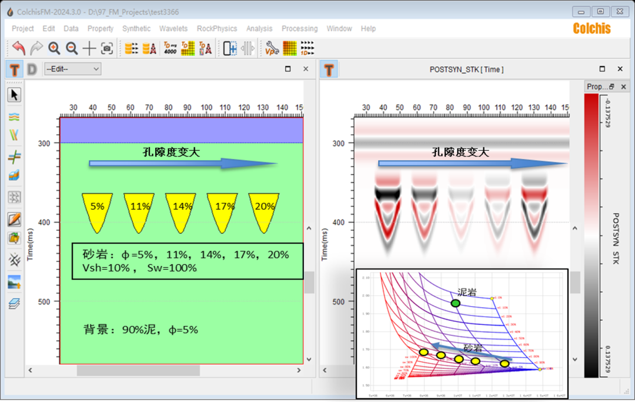The width and height of the screenshot is (635, 402).
Task: Open the Wavelets menu
Action: 173,28
